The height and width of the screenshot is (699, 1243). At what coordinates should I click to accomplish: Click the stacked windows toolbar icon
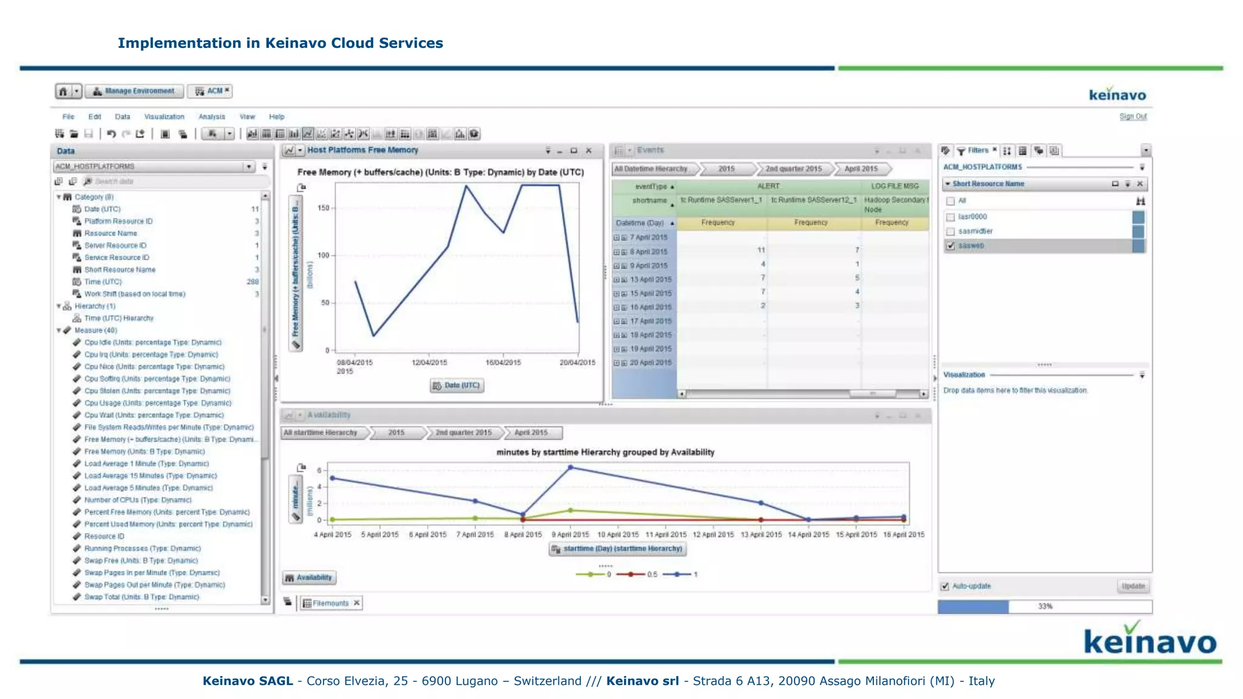182,133
